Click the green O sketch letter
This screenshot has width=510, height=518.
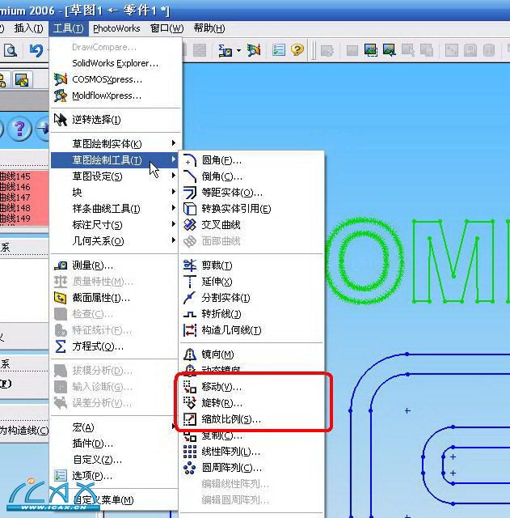[x=365, y=261]
